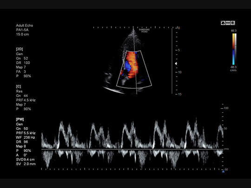Select the [2D] parameter section header
Screen dimensions: 251x188
coord(20,49)
